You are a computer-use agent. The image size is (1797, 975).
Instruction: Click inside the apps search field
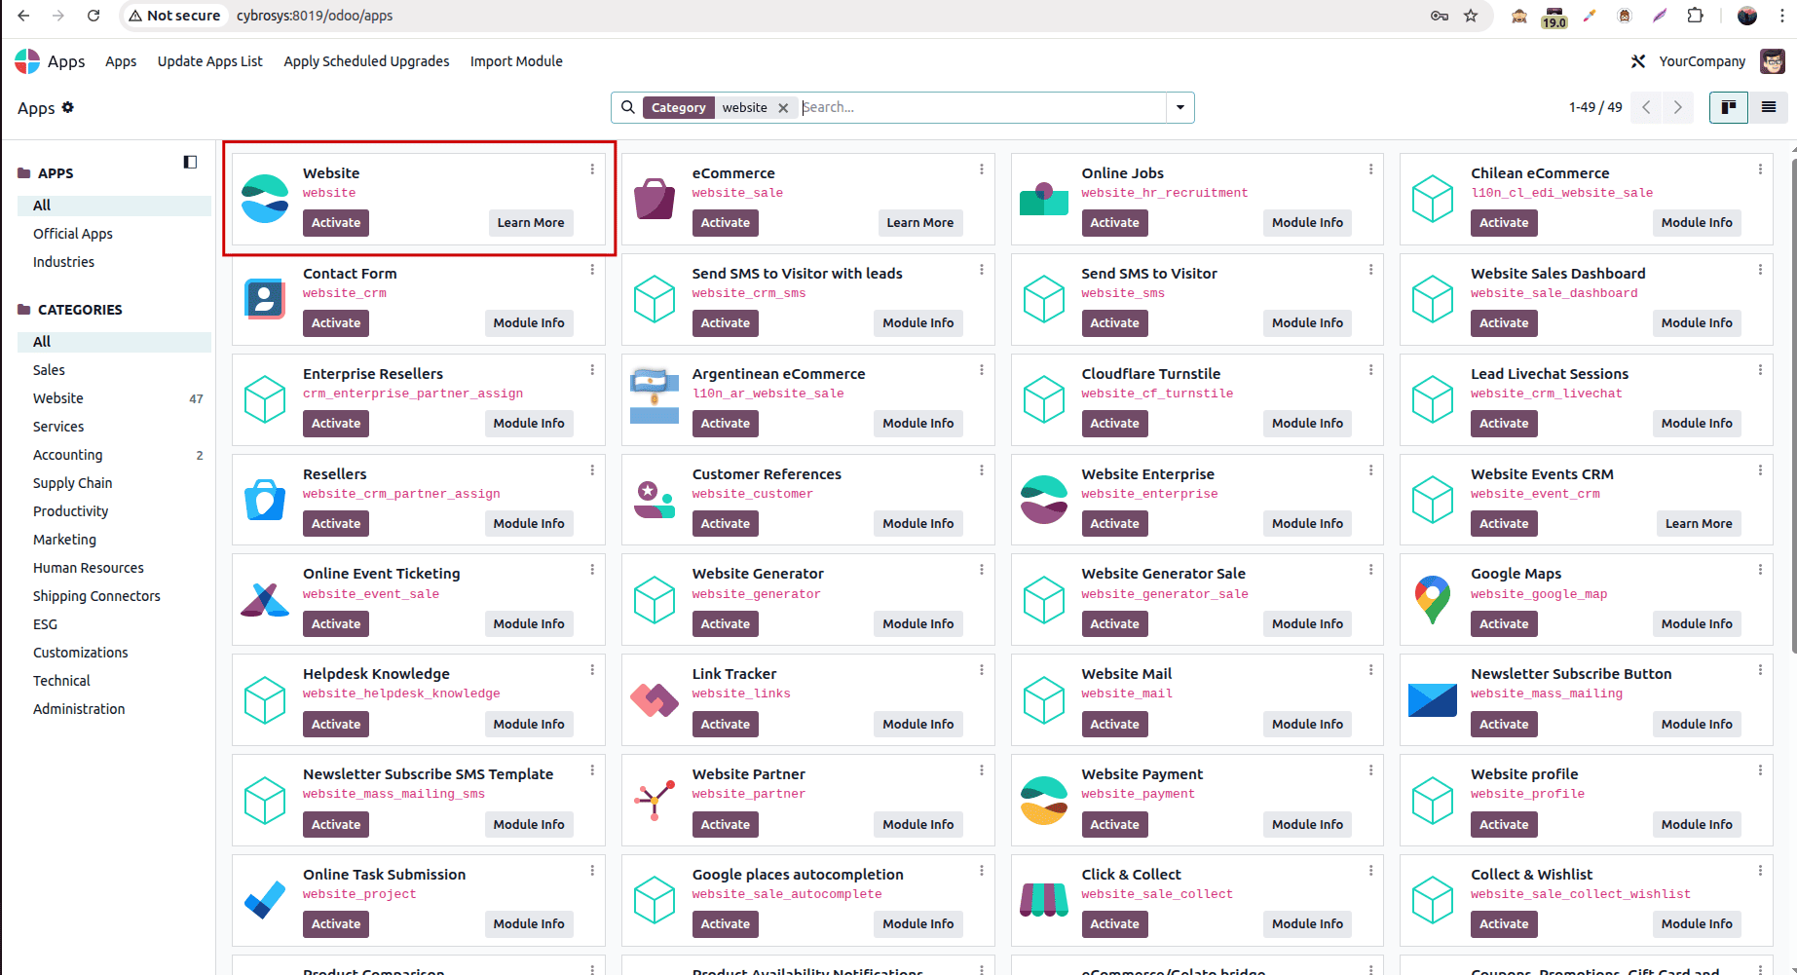click(974, 107)
